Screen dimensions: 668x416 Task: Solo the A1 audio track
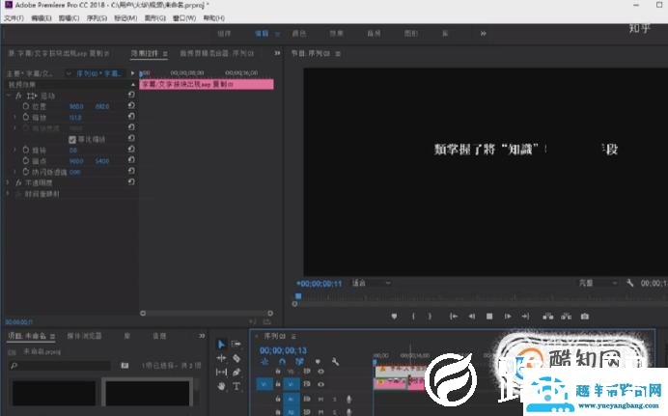(x=335, y=399)
